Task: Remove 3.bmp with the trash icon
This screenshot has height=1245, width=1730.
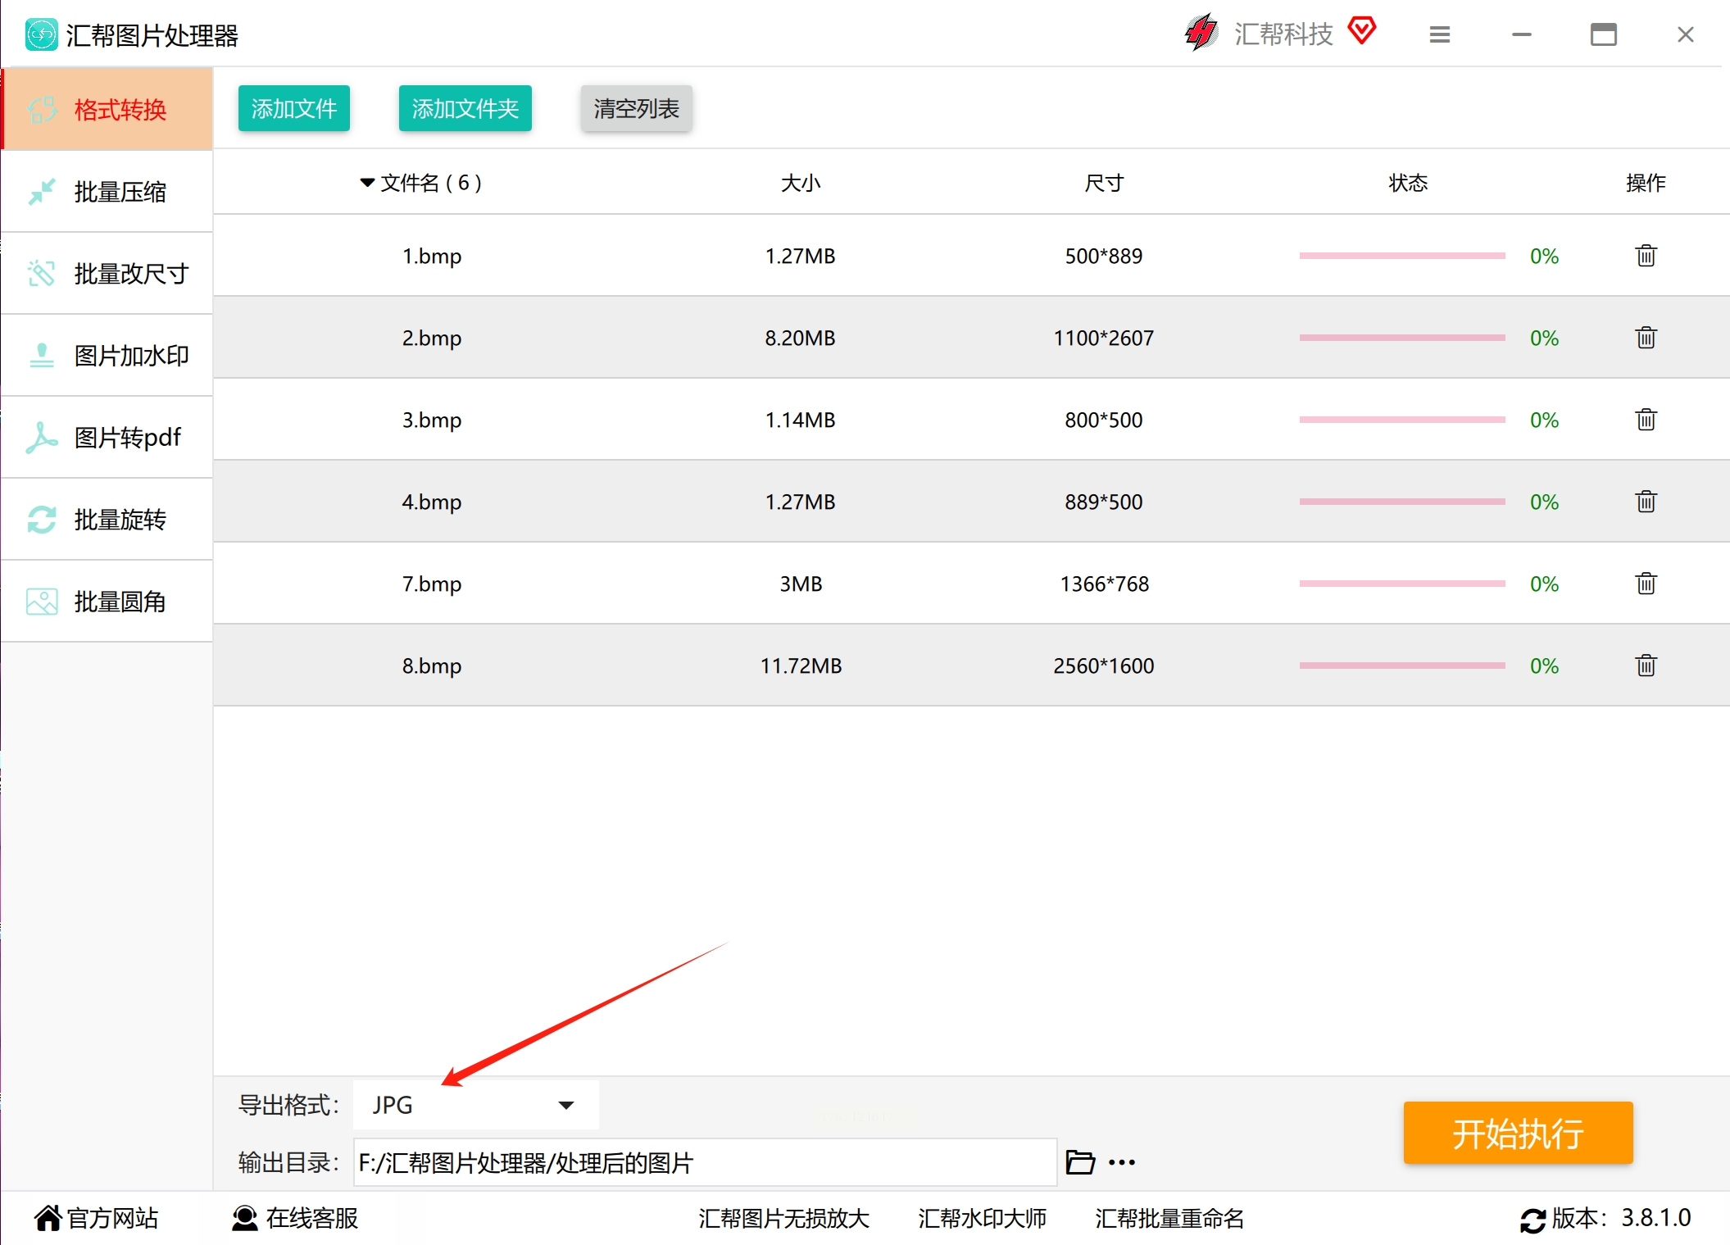Action: point(1646,420)
